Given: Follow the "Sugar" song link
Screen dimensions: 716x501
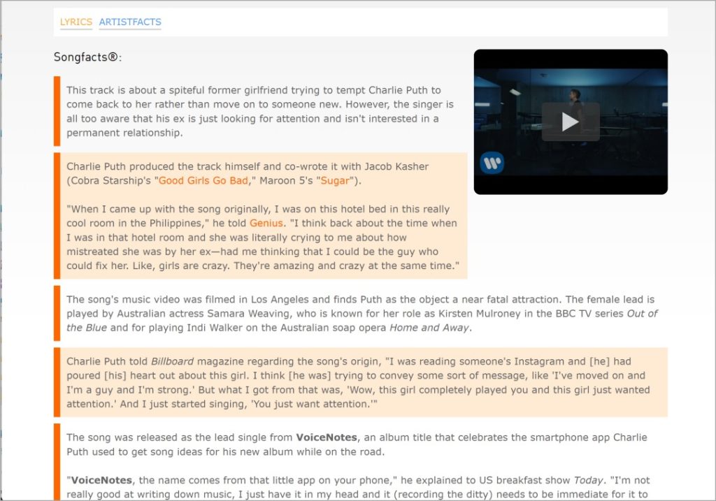Looking at the screenshot, I should [x=335, y=181].
